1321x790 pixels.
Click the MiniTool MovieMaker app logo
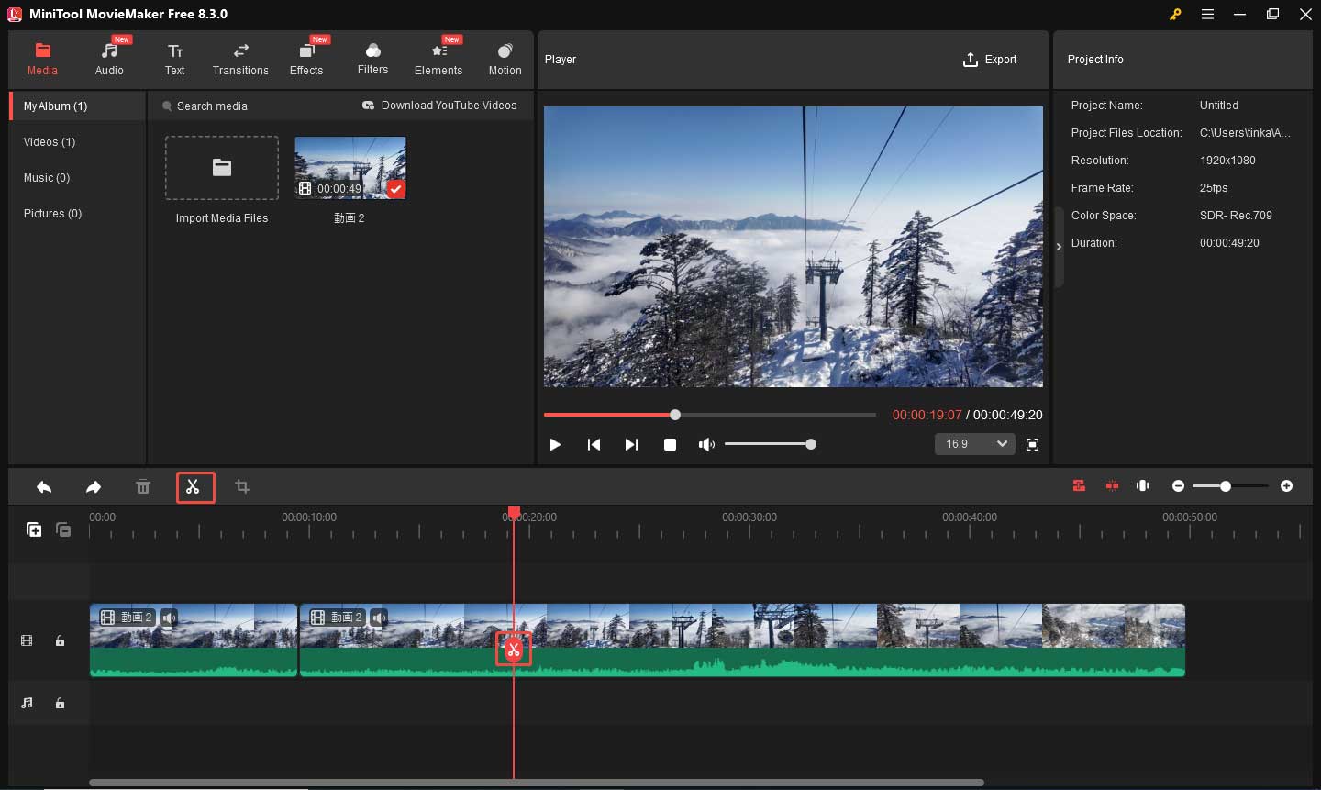(x=15, y=14)
